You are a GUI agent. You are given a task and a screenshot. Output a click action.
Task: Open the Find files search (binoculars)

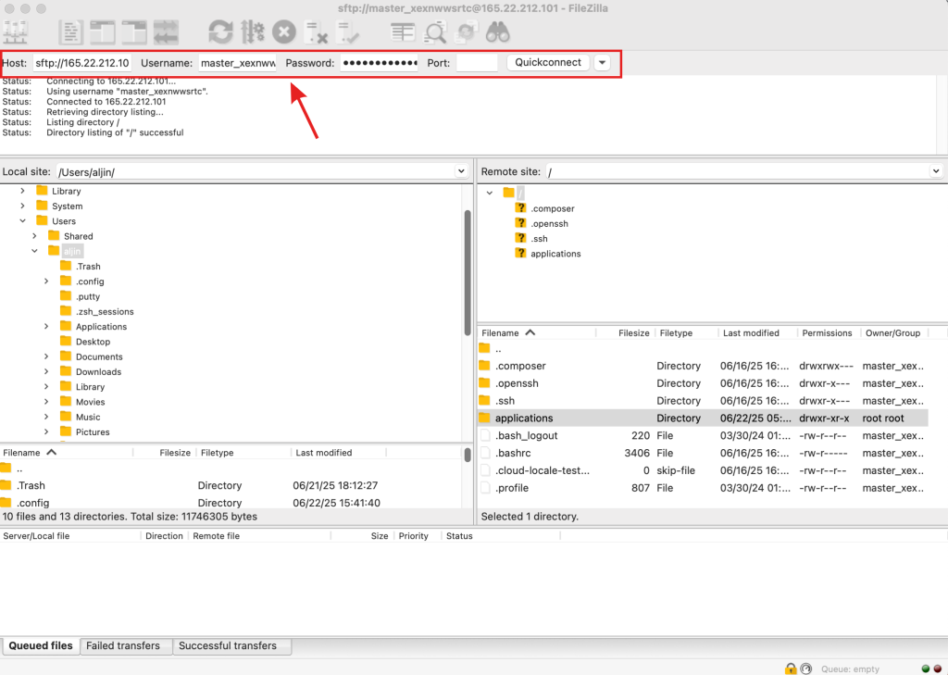click(x=498, y=32)
